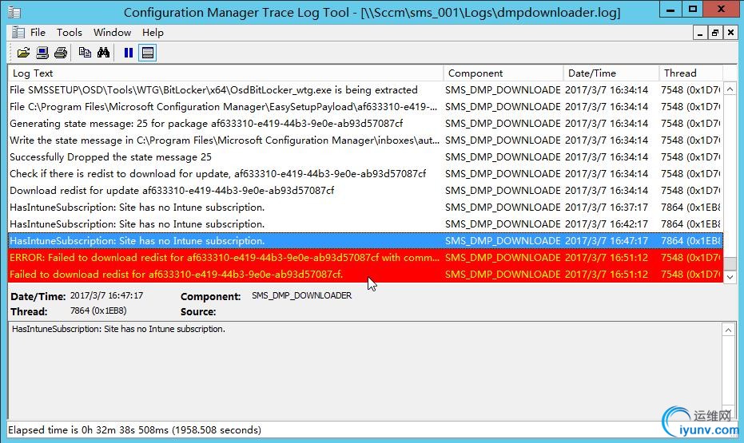
Task: Click the log list scroll up arrow
Action: (730, 89)
